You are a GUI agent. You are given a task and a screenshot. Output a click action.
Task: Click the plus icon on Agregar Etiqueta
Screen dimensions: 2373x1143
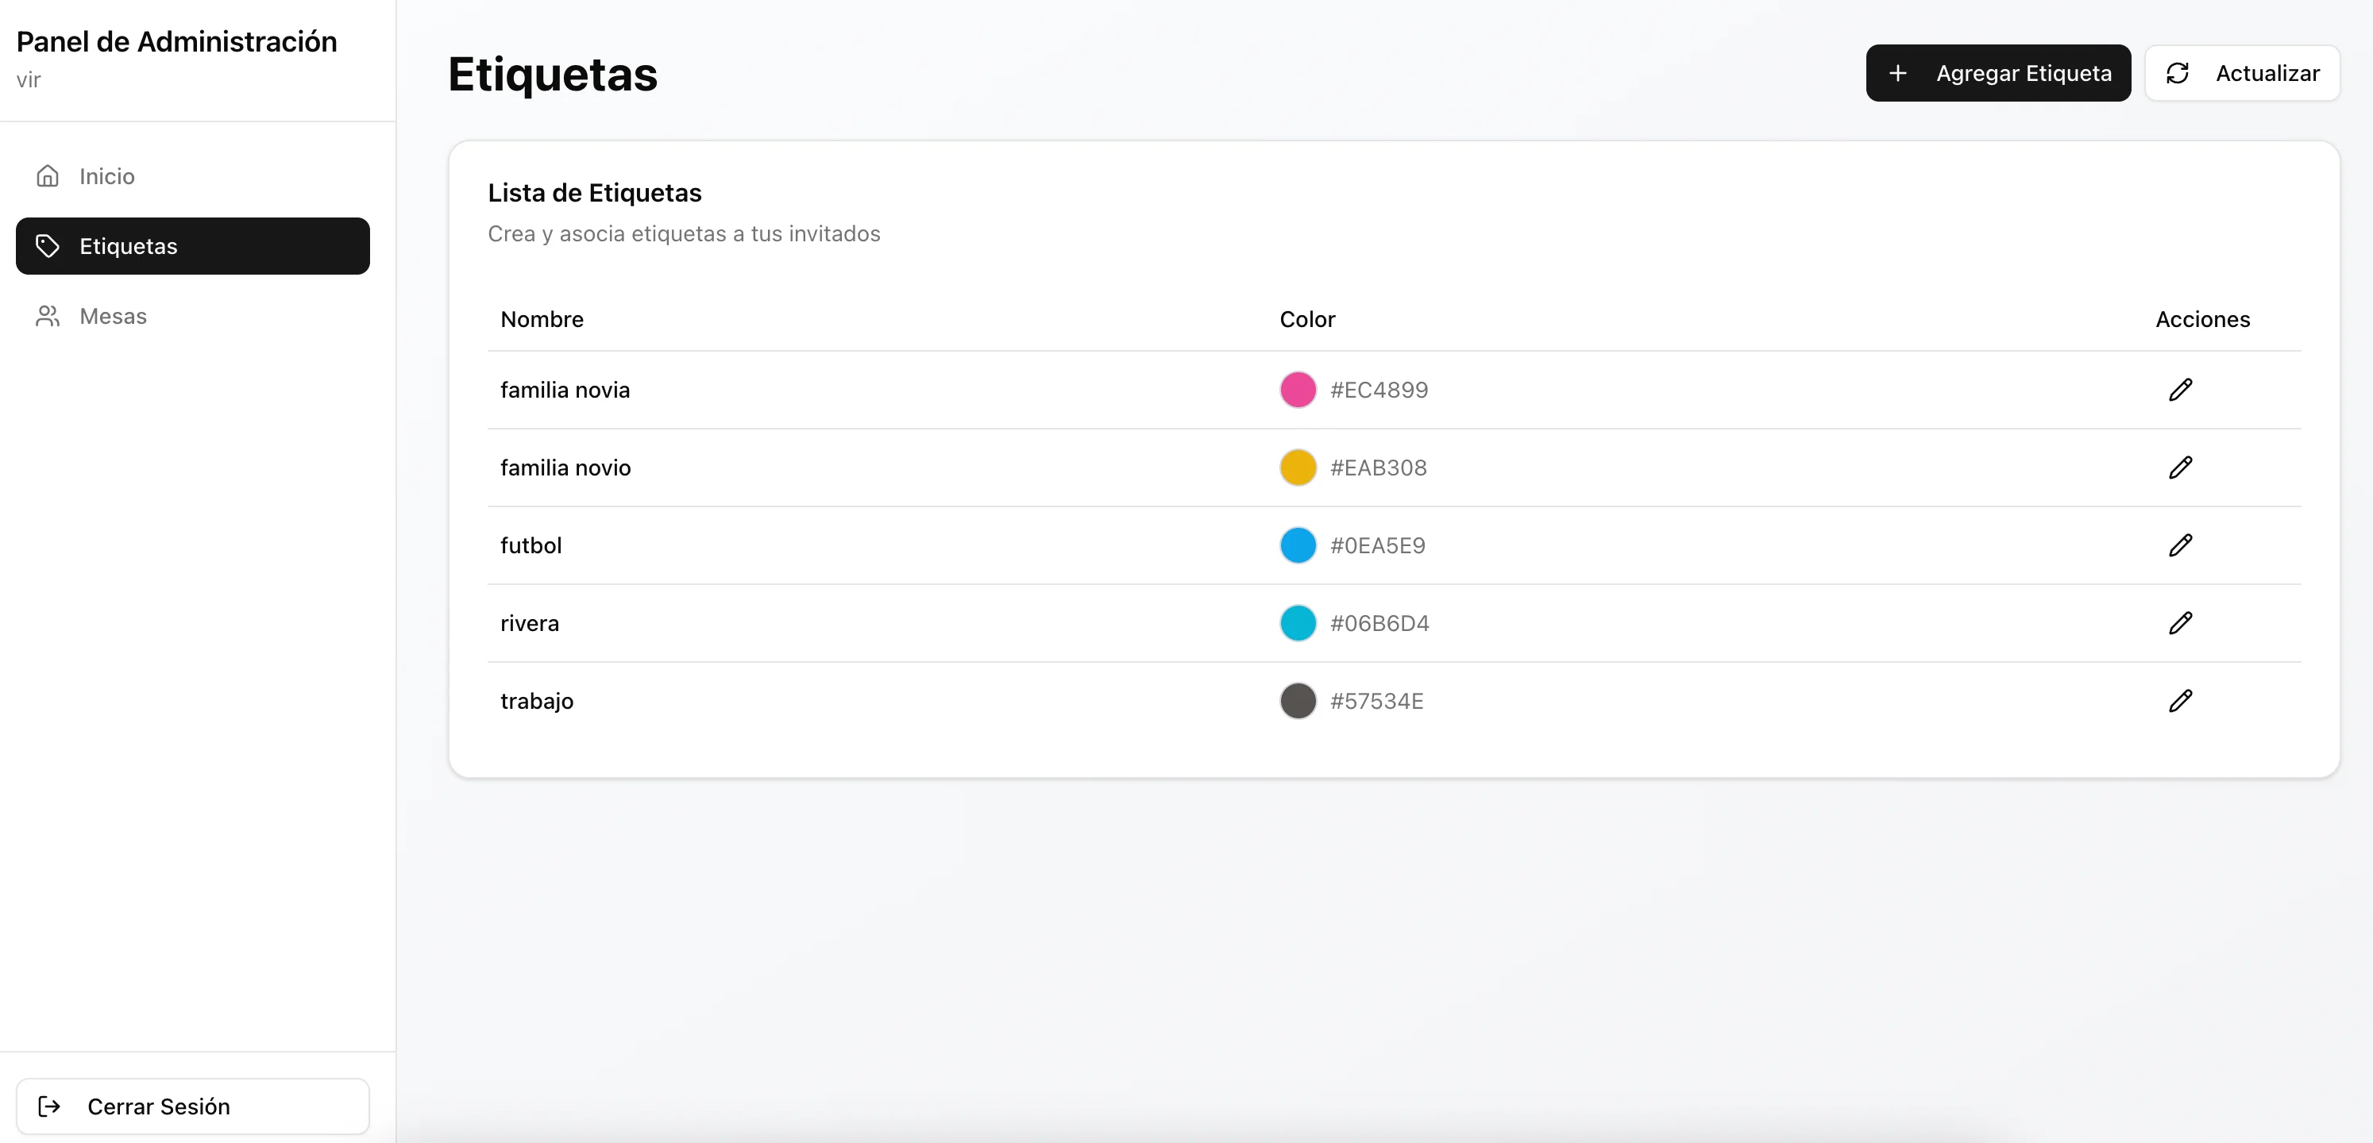1900,73
